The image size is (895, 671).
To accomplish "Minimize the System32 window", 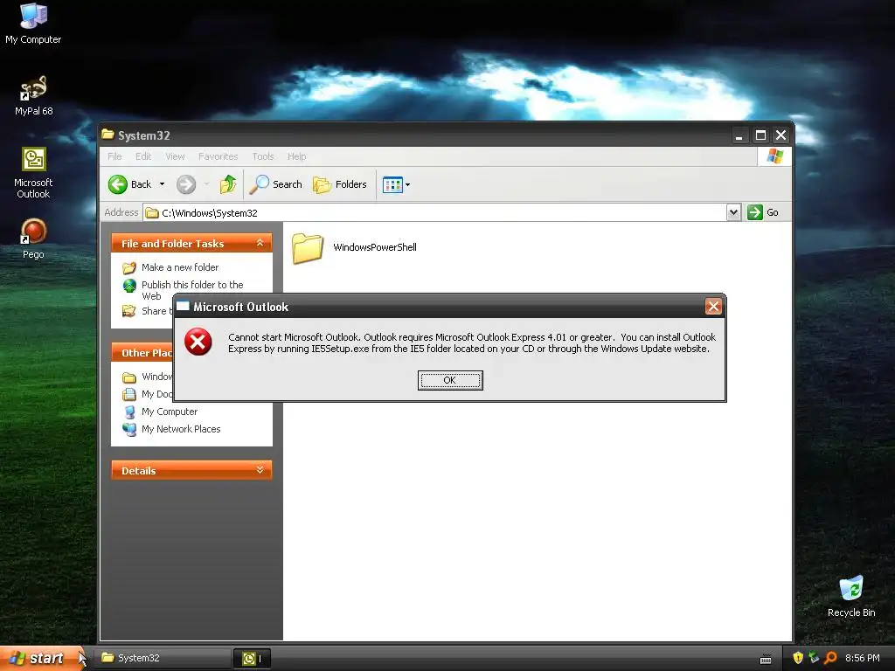I will [x=739, y=135].
